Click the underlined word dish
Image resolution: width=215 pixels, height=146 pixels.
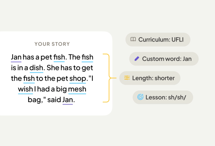[x=37, y=68]
